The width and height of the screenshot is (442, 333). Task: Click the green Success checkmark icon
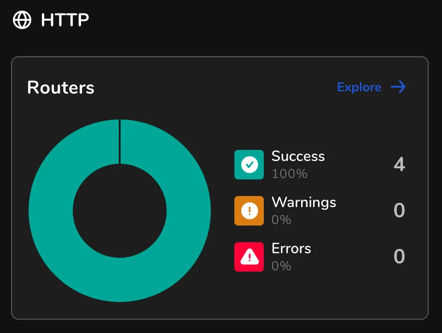click(x=249, y=165)
